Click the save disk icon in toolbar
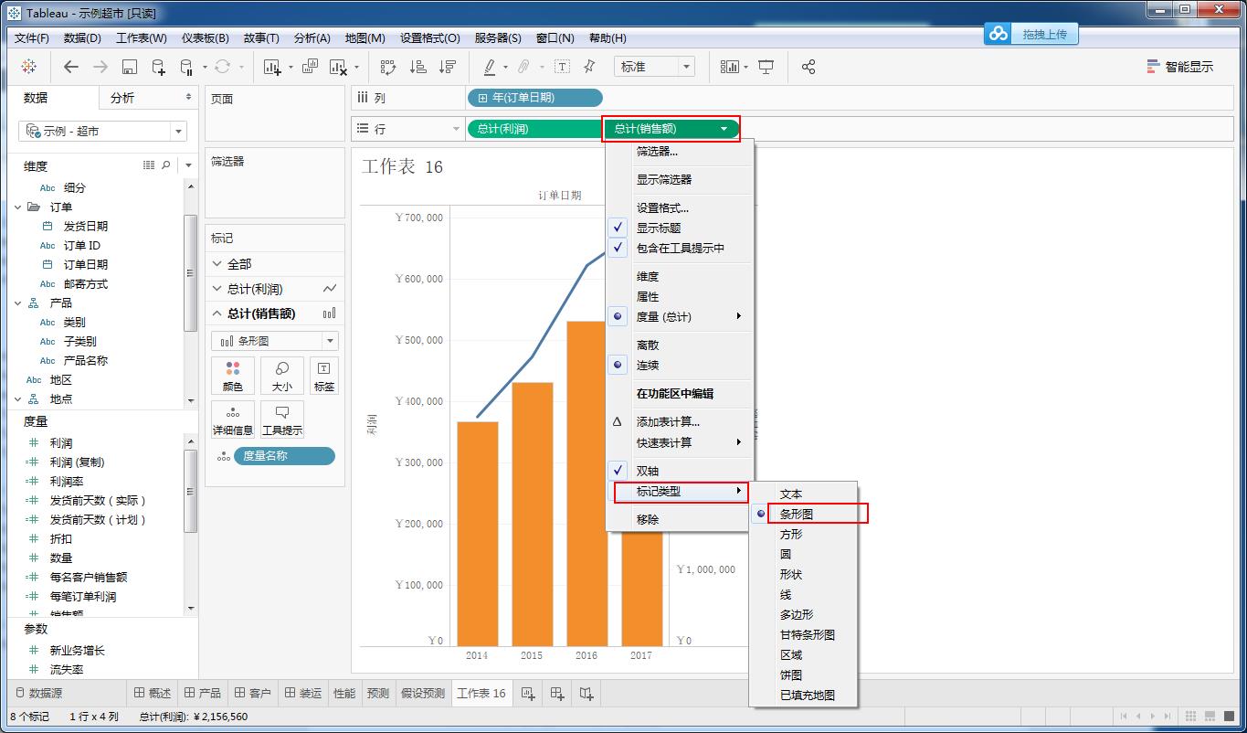 click(130, 67)
